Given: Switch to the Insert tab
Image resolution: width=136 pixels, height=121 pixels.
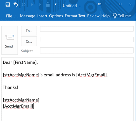Looking at the screenshot, I should click(42, 16).
